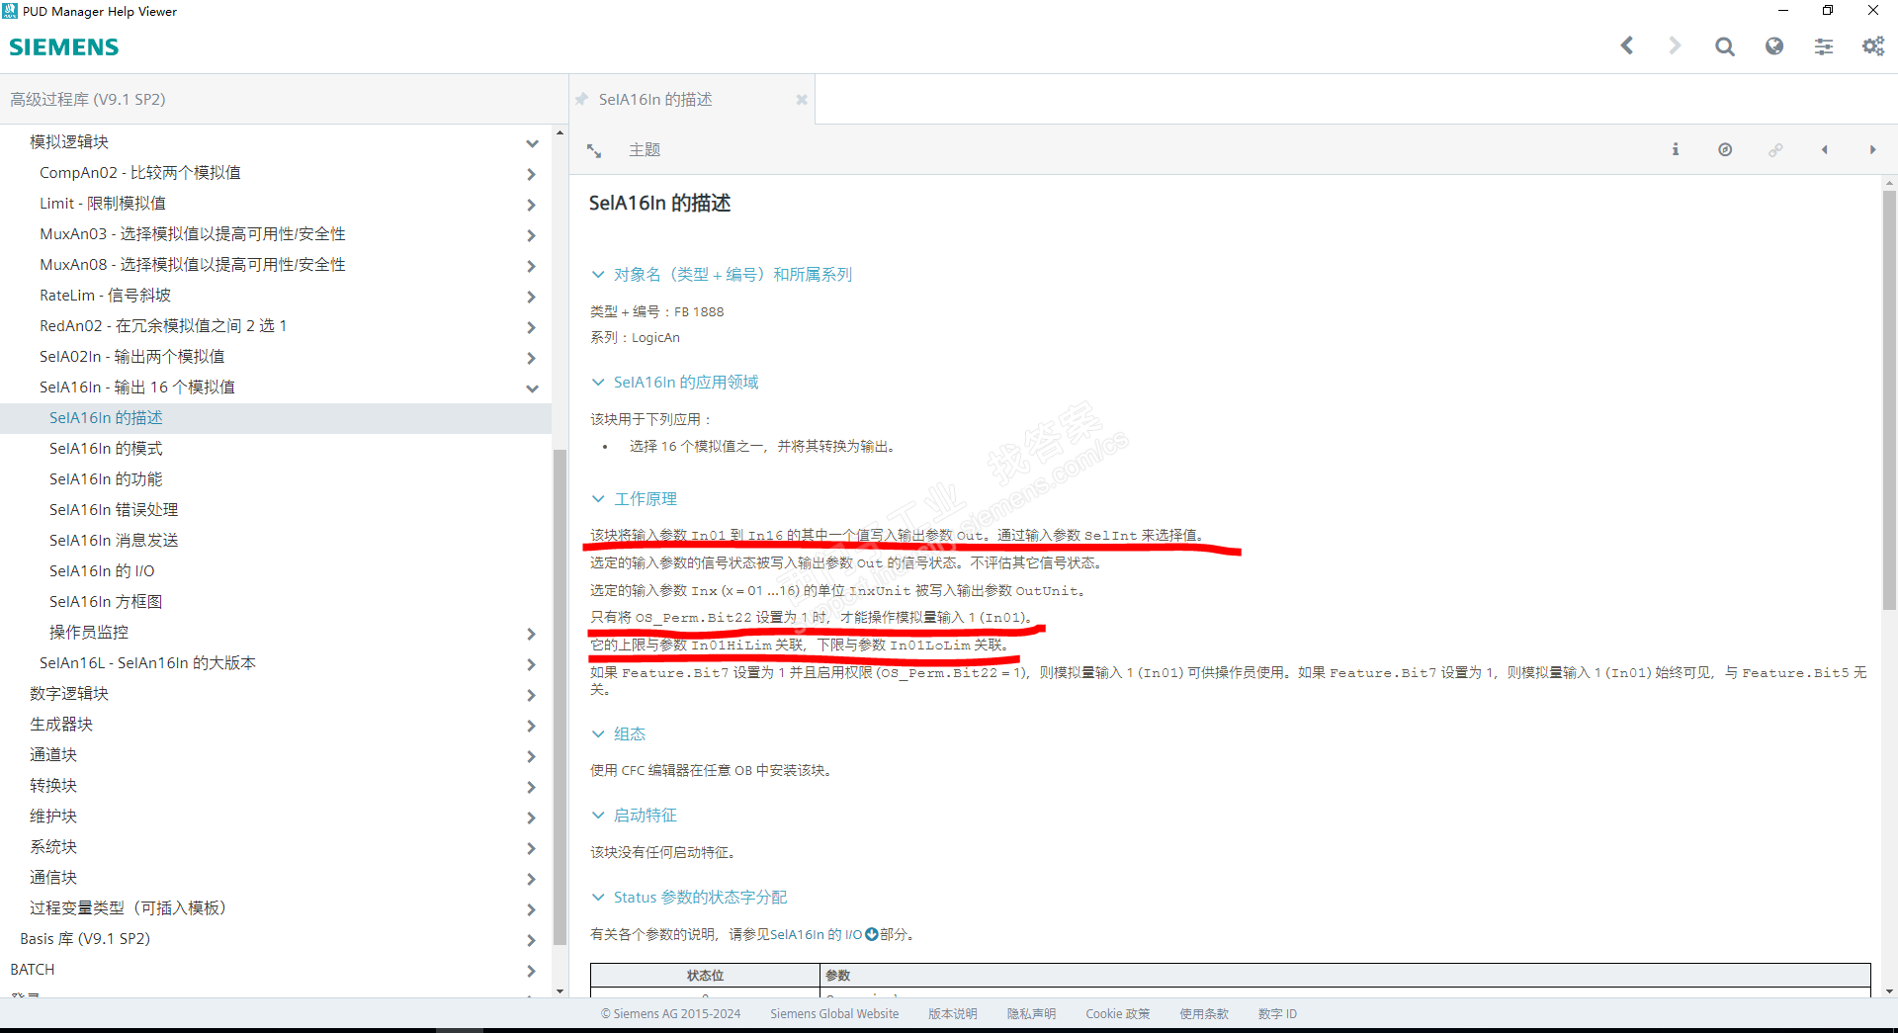Click the compass locate-in-tree icon
The height and width of the screenshot is (1033, 1898).
click(x=1725, y=149)
